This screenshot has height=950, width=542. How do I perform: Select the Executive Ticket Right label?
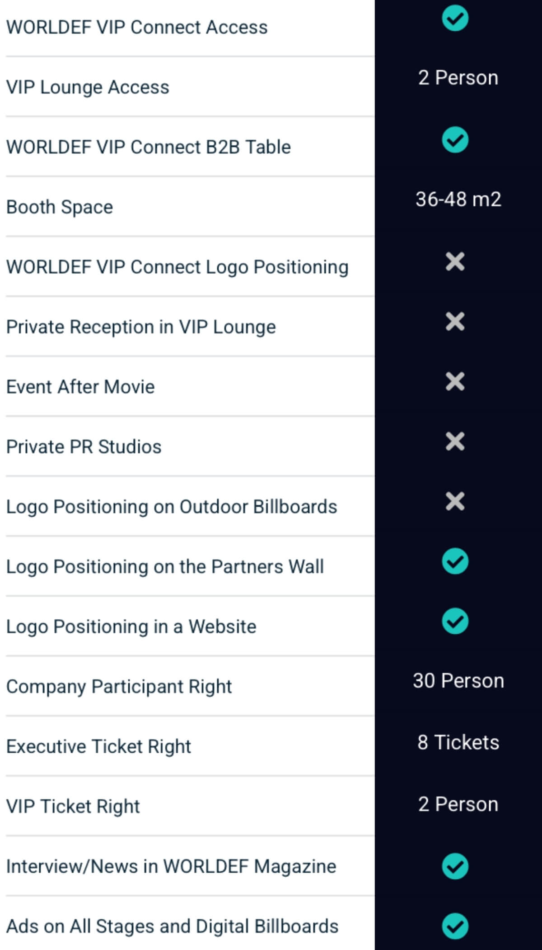click(98, 746)
